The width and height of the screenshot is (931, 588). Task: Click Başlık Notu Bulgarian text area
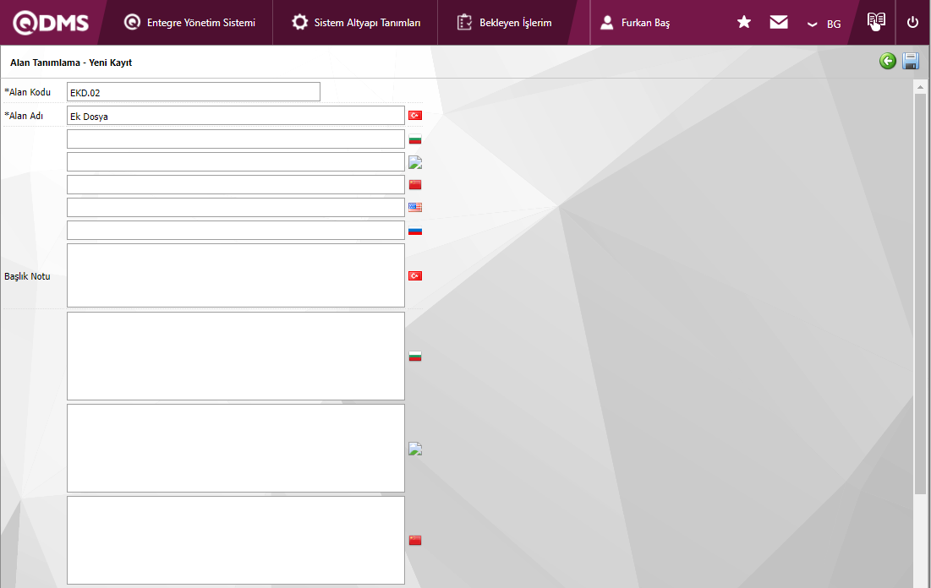[x=236, y=356]
